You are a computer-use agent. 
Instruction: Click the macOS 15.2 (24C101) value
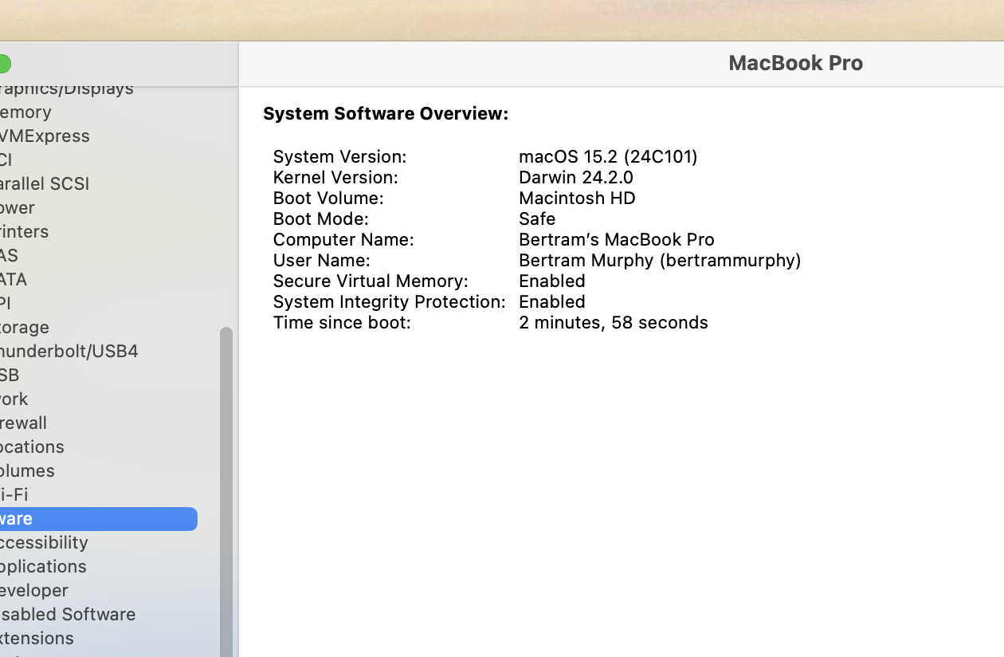click(x=608, y=156)
